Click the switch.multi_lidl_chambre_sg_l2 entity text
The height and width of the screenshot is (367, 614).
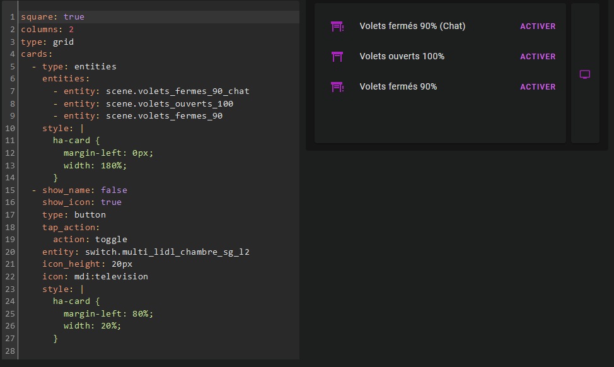click(167, 252)
